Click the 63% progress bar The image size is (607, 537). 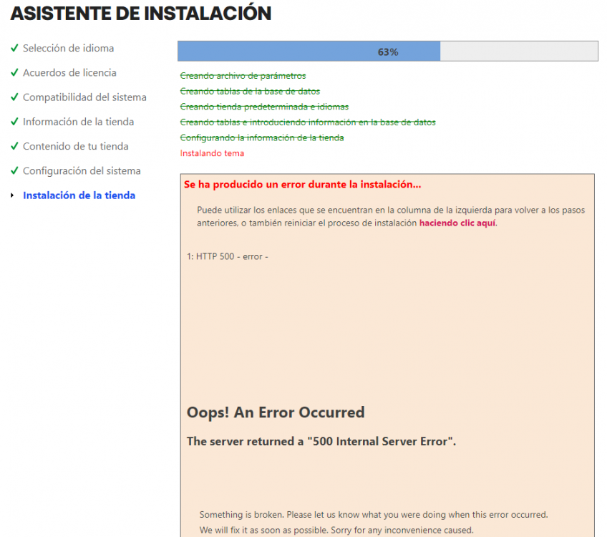[387, 51]
